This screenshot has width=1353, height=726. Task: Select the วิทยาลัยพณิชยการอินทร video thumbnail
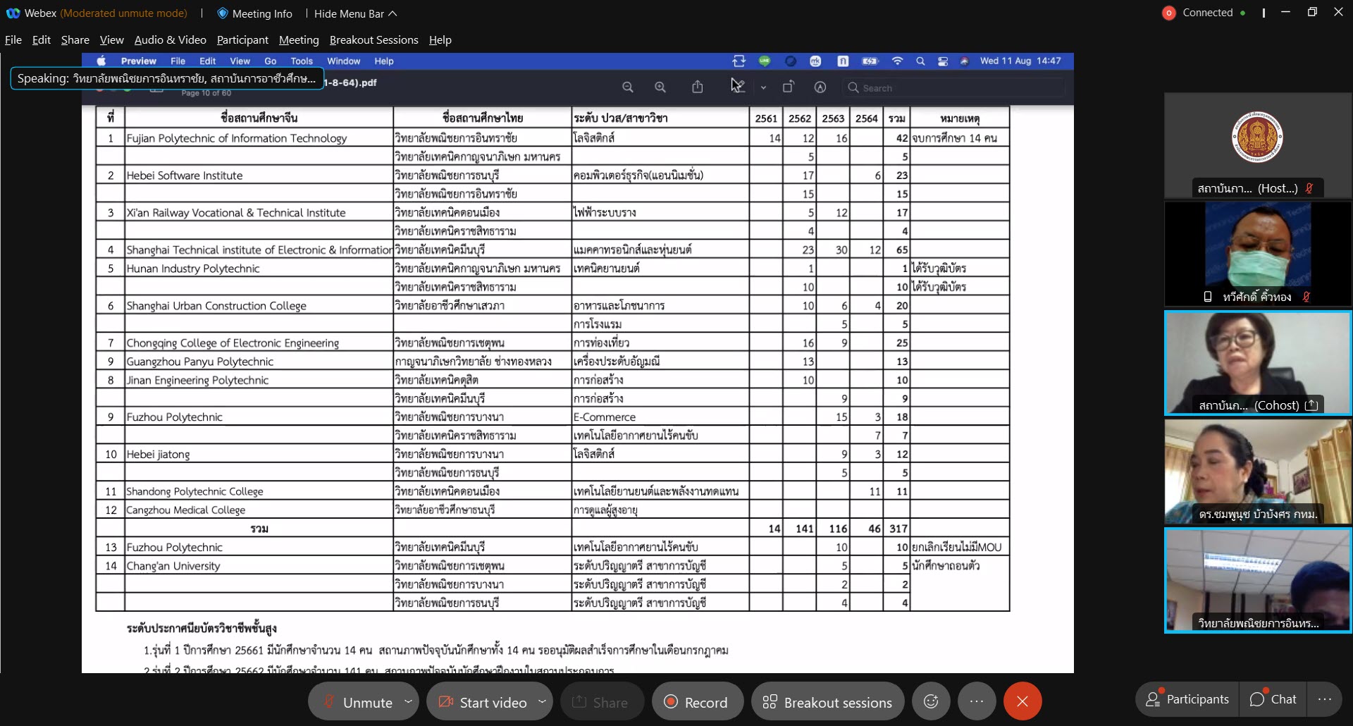pyautogui.click(x=1258, y=580)
